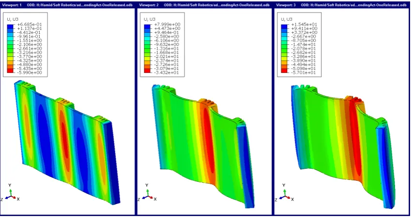Click legend maximum value +6.685e-01
This screenshot has width=412, height=217.
pos(30,24)
